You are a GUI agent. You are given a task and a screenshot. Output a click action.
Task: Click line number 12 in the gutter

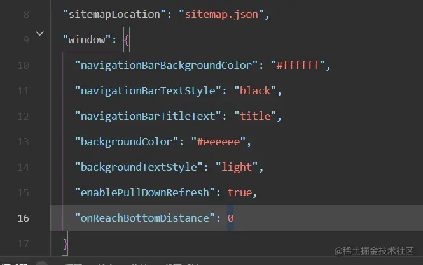23,117
